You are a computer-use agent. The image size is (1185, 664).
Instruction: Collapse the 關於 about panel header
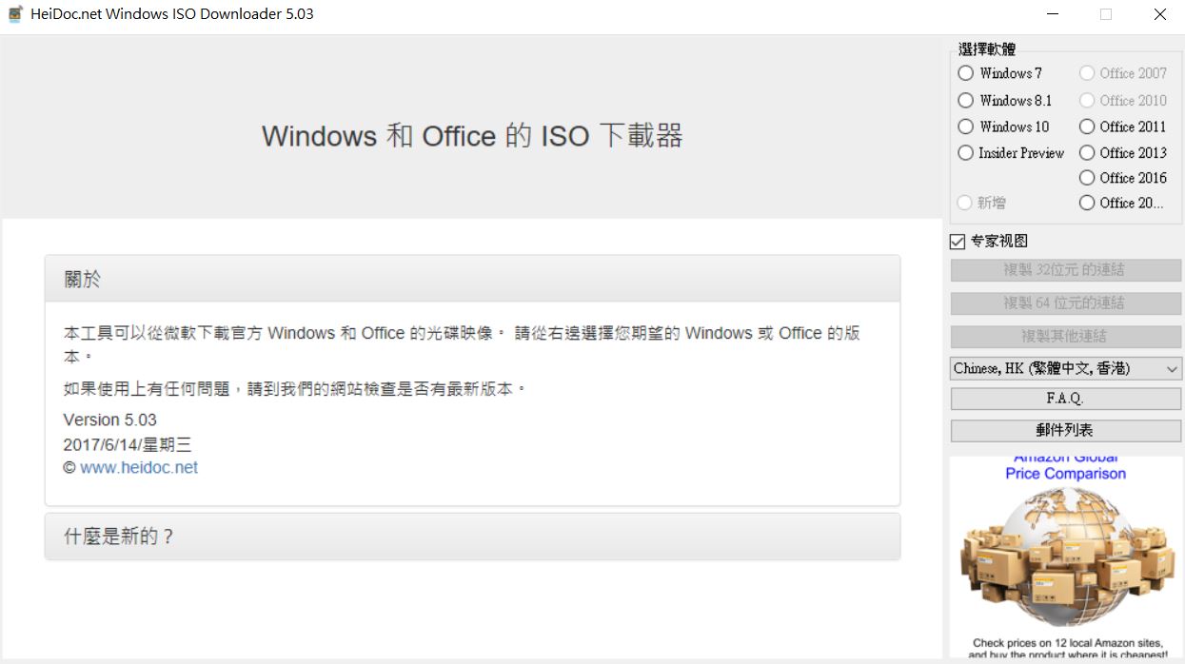(472, 279)
